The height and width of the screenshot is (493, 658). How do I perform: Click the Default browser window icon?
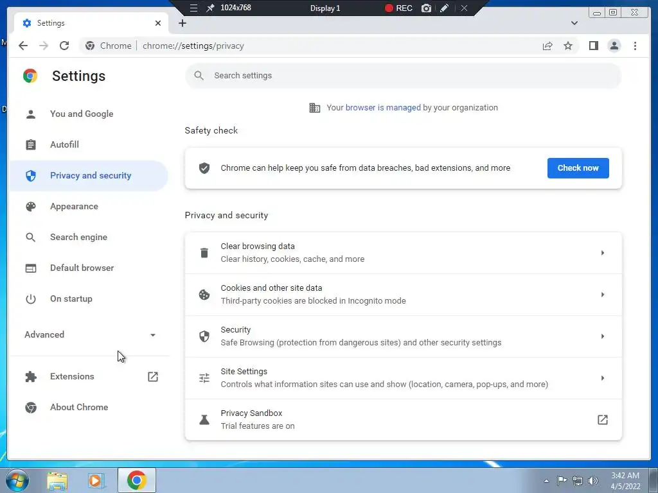pos(31,268)
